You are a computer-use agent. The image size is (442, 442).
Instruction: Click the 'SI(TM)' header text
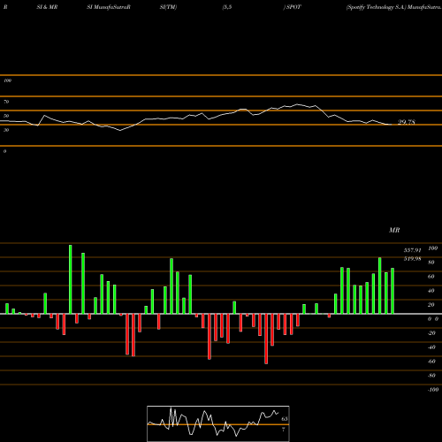tap(168, 7)
